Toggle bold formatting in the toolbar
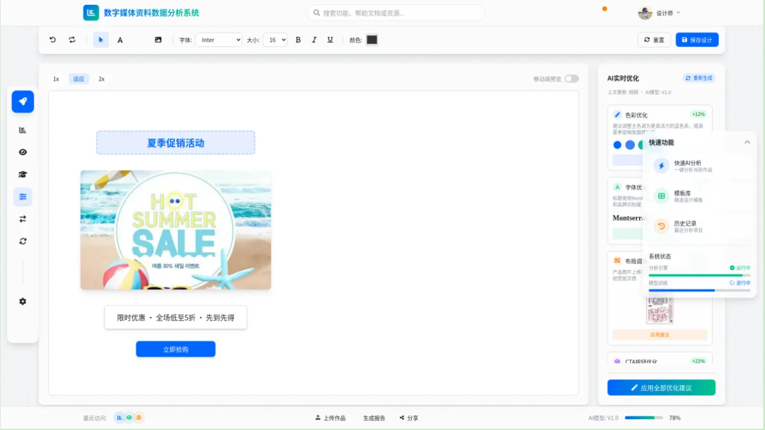The image size is (765, 430). pyautogui.click(x=298, y=39)
